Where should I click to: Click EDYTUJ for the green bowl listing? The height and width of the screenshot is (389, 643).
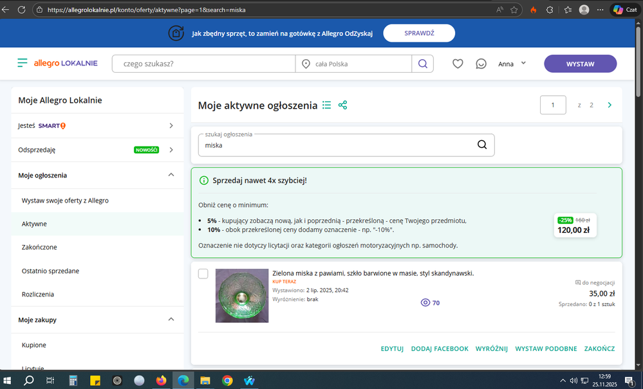point(392,348)
